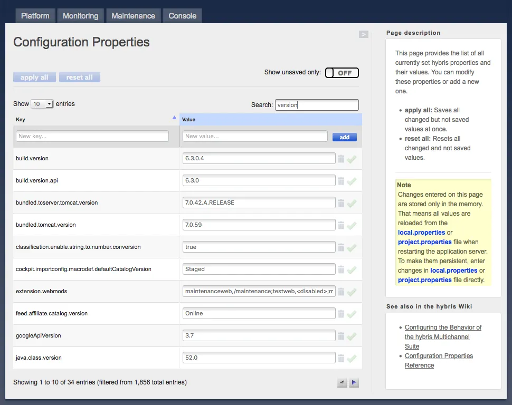Click the New value input field
This screenshot has height=405, width=512.
[x=255, y=136]
